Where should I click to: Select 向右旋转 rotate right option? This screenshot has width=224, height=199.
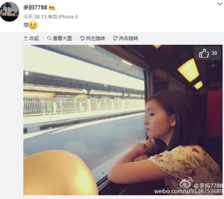[129, 38]
